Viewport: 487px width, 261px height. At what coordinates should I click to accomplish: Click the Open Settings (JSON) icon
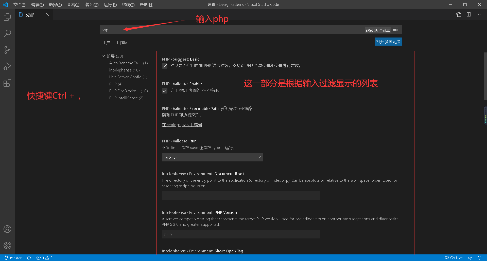click(459, 15)
